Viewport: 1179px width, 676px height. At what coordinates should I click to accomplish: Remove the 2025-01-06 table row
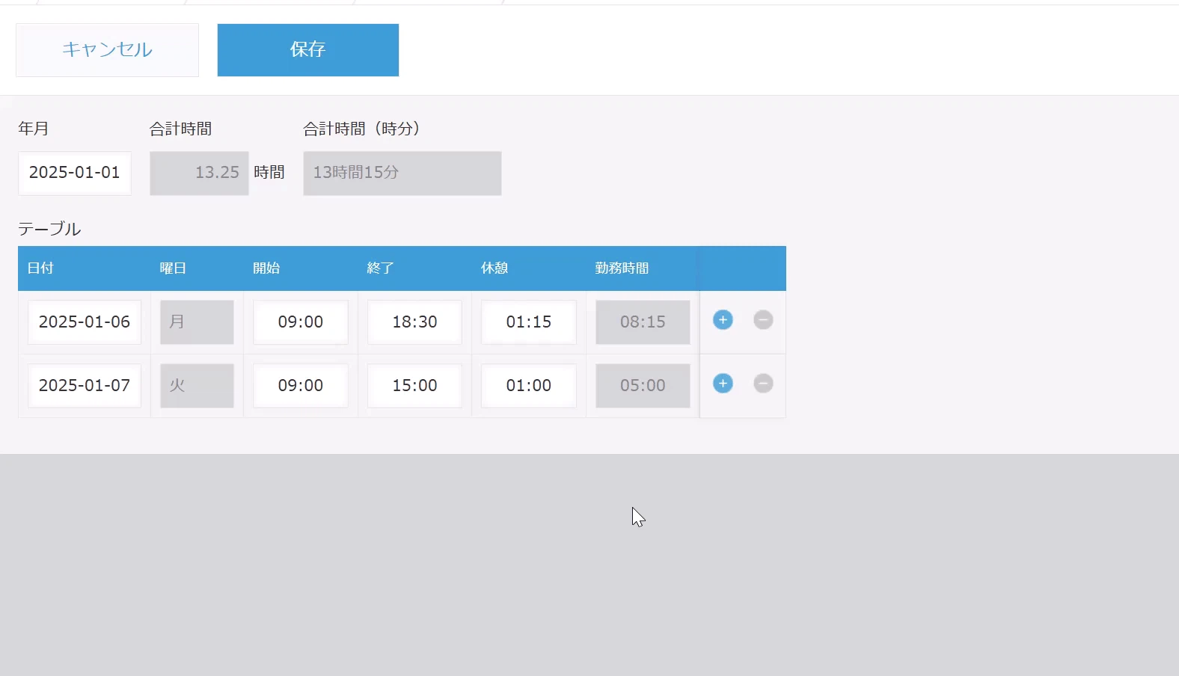click(x=763, y=320)
